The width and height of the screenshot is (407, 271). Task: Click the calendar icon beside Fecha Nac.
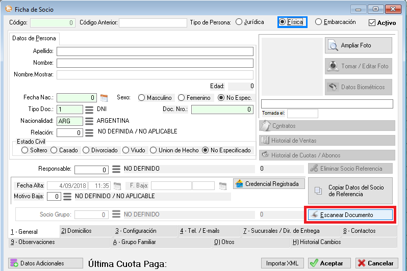point(104,97)
